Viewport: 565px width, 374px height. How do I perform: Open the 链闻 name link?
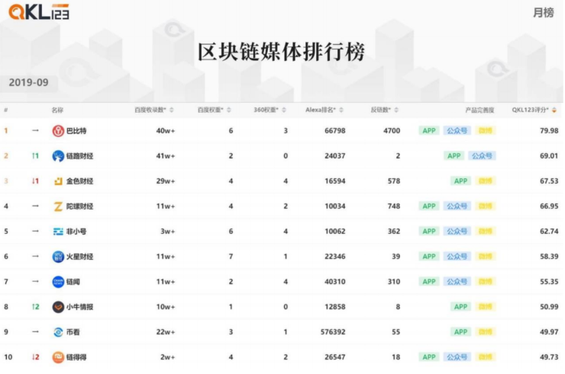(73, 282)
